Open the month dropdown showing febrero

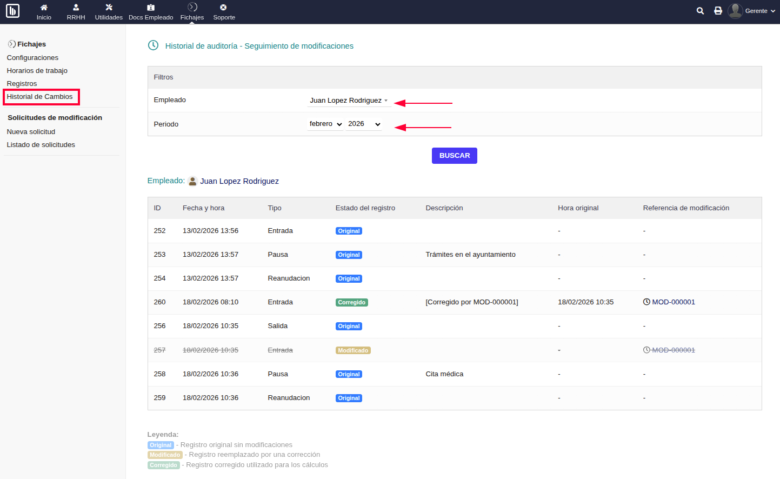(325, 124)
